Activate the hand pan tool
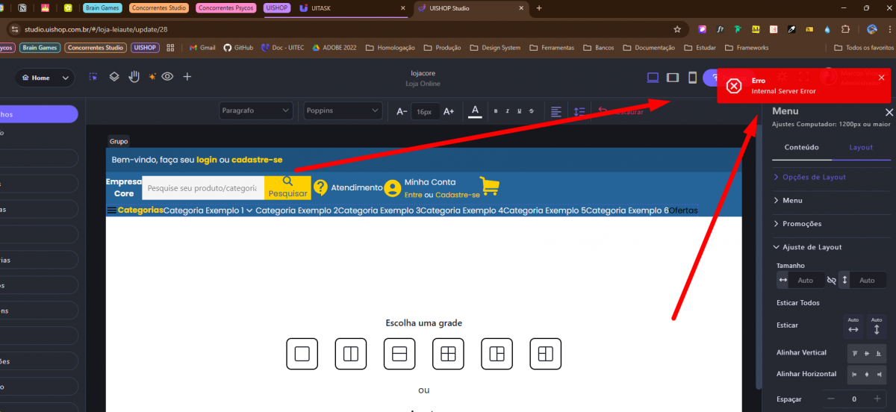Screen dimensions: 896x412 click(x=134, y=77)
